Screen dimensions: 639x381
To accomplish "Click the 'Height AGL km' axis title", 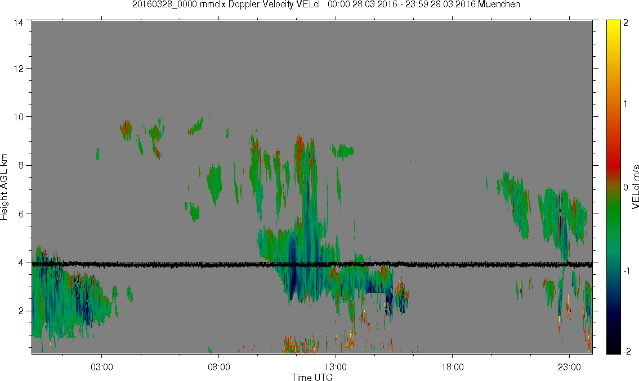I will click(x=4, y=187).
